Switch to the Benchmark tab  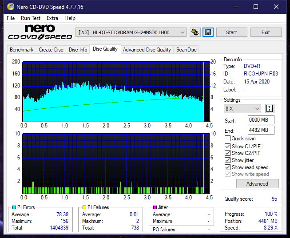21,50
